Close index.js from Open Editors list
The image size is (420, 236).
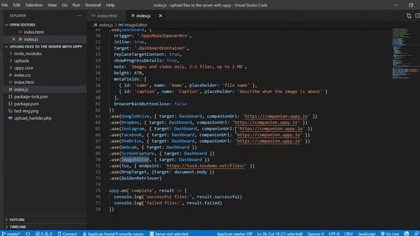tap(13, 39)
